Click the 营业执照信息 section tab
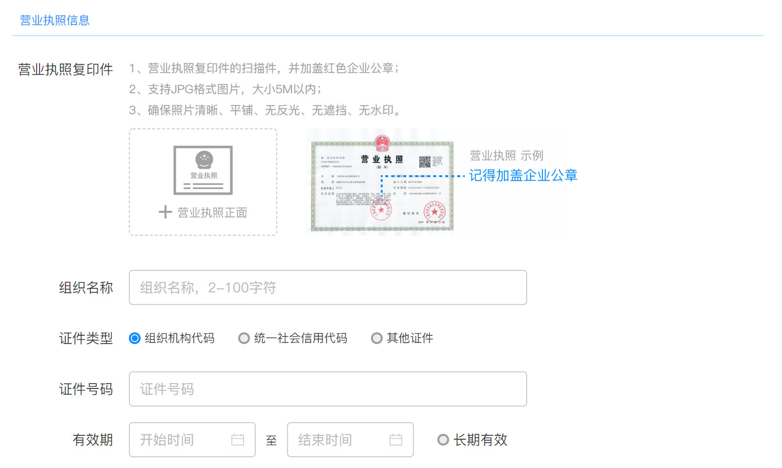This screenshot has width=782, height=468. (x=55, y=20)
